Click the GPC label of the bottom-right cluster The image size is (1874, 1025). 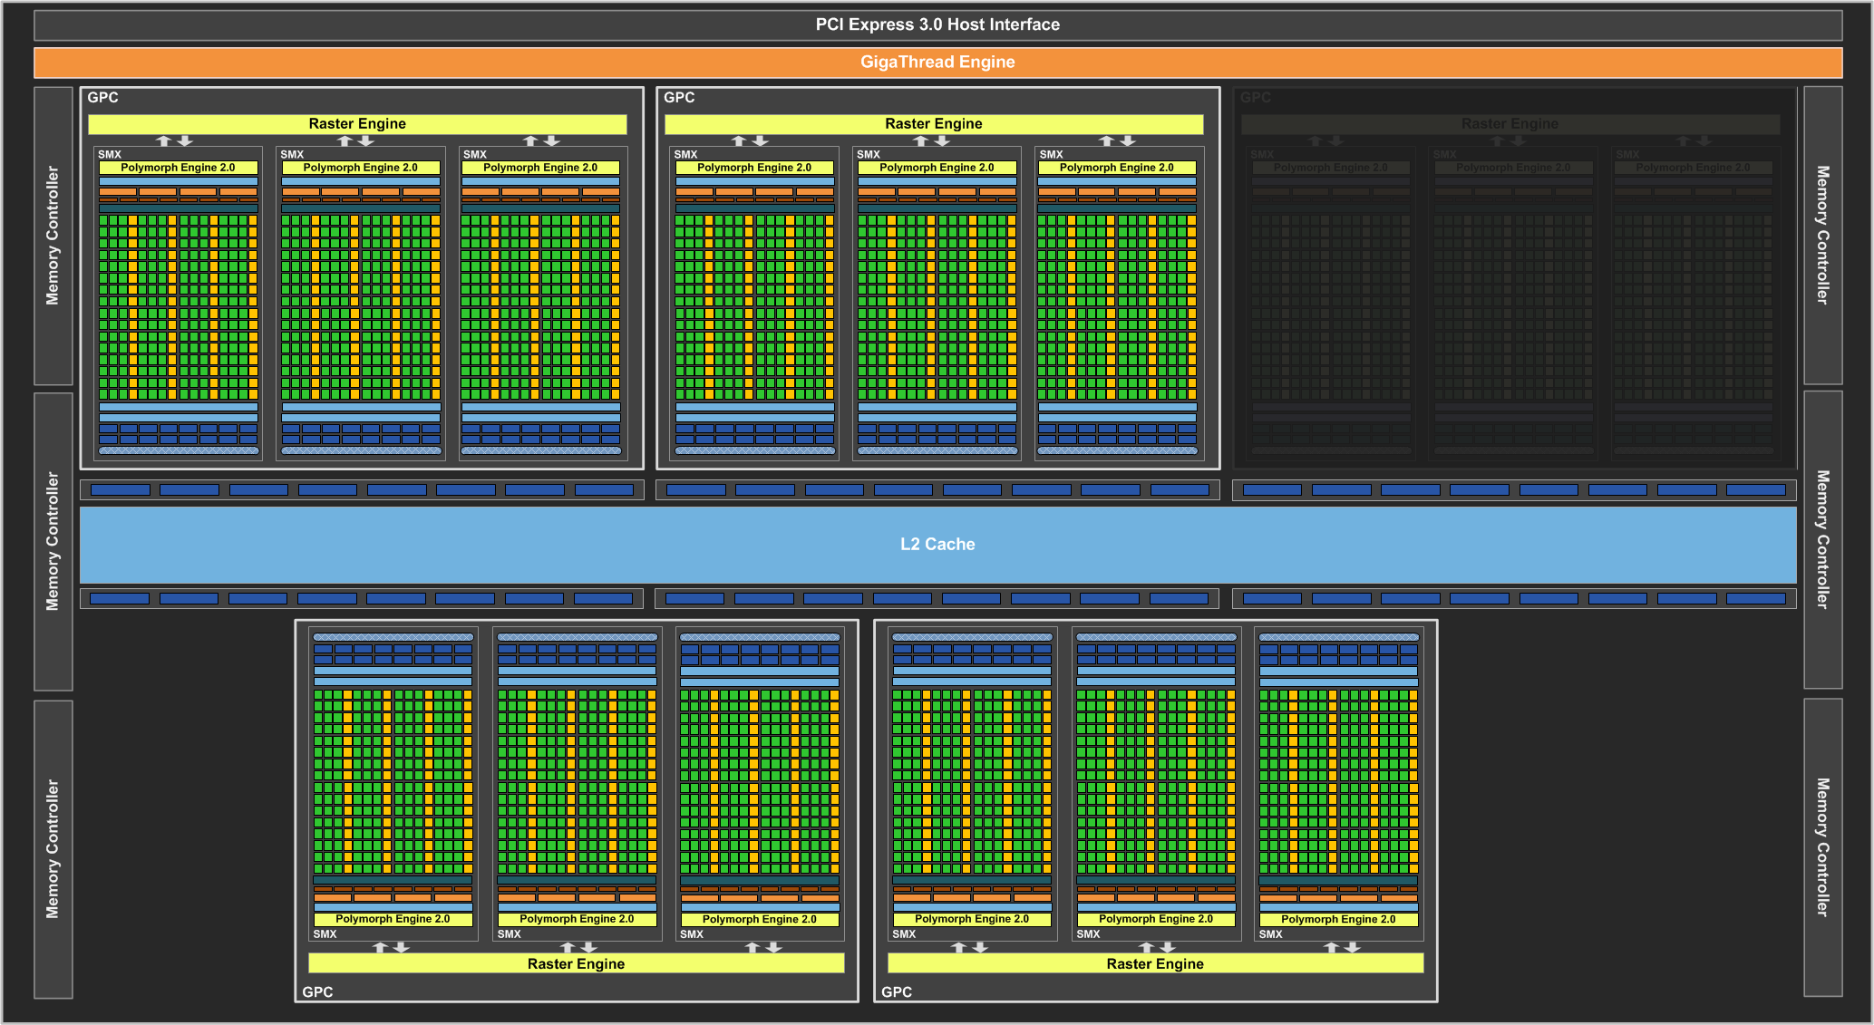pos(897,991)
